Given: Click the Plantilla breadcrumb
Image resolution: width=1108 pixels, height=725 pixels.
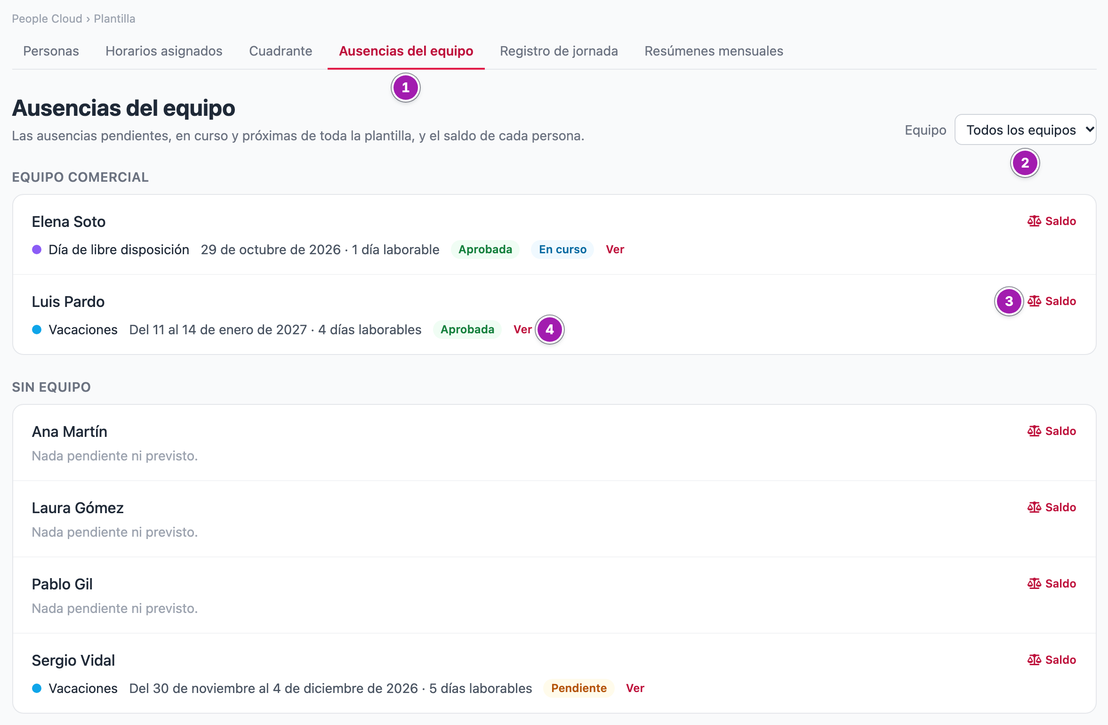Looking at the screenshot, I should 114,19.
